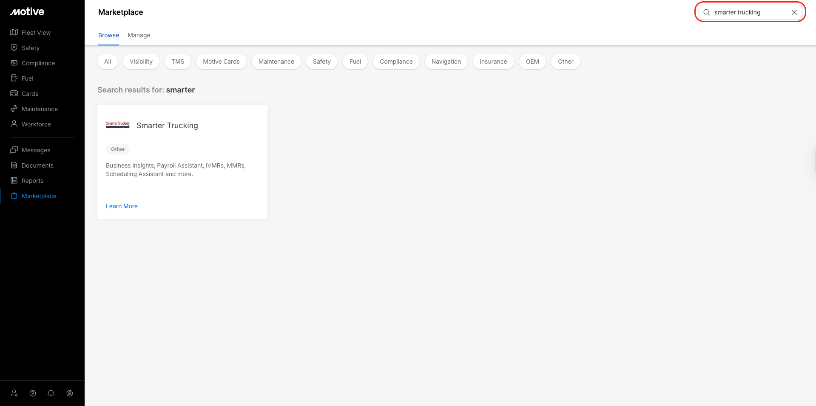Switch to the Manage tab
Viewport: 816px width, 406px height.
click(139, 35)
